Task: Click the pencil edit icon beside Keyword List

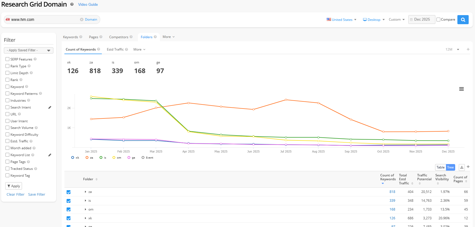Action: point(50,155)
